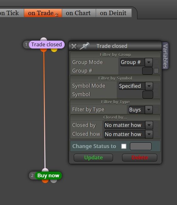The image size is (177, 205).
Task: Click the orange output connector under Buy now
Action: pyautogui.click(x=45, y=181)
